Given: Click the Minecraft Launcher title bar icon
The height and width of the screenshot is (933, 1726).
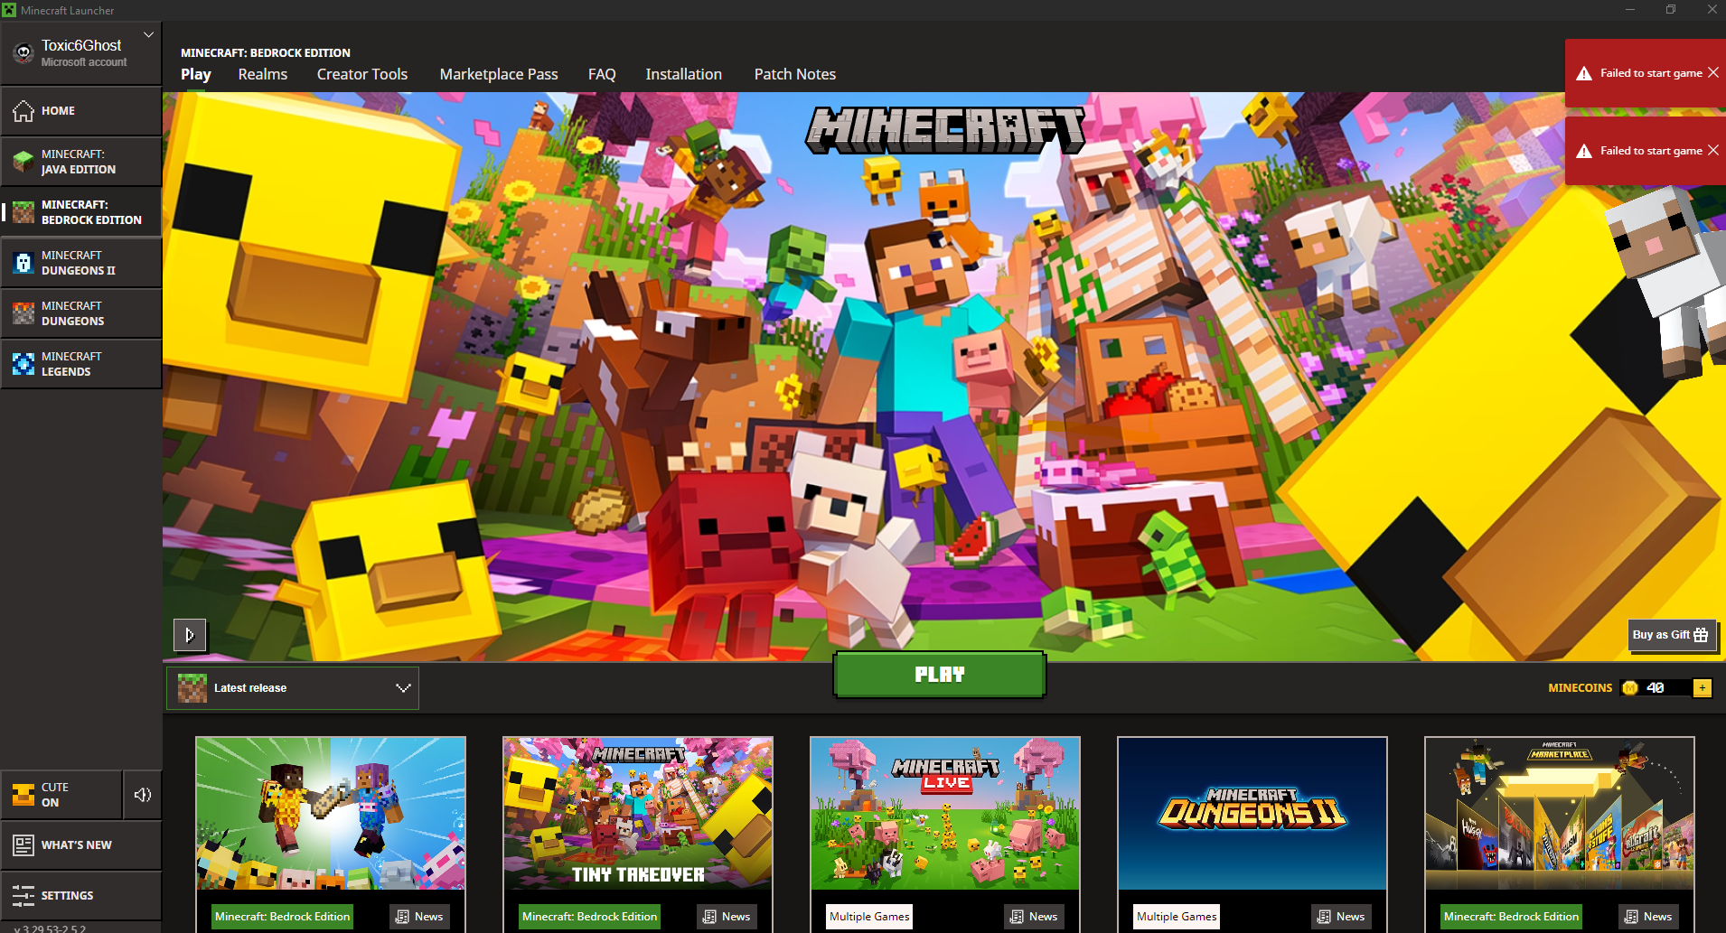Looking at the screenshot, I should click(x=9, y=10).
